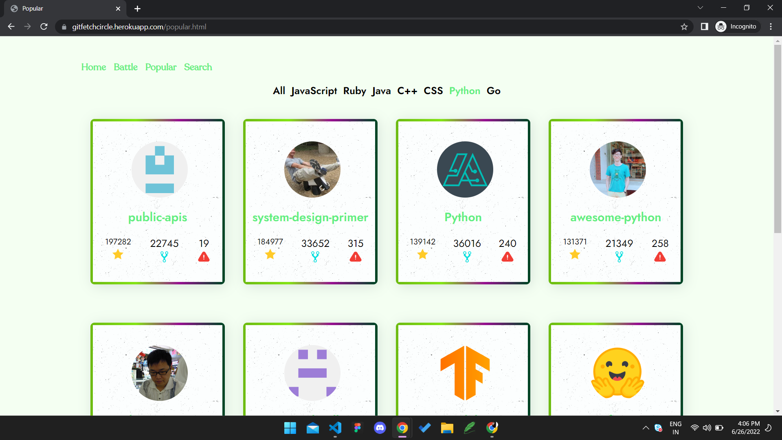Open Visual Studio Code from the taskbar
The height and width of the screenshot is (440, 782).
click(x=335, y=428)
